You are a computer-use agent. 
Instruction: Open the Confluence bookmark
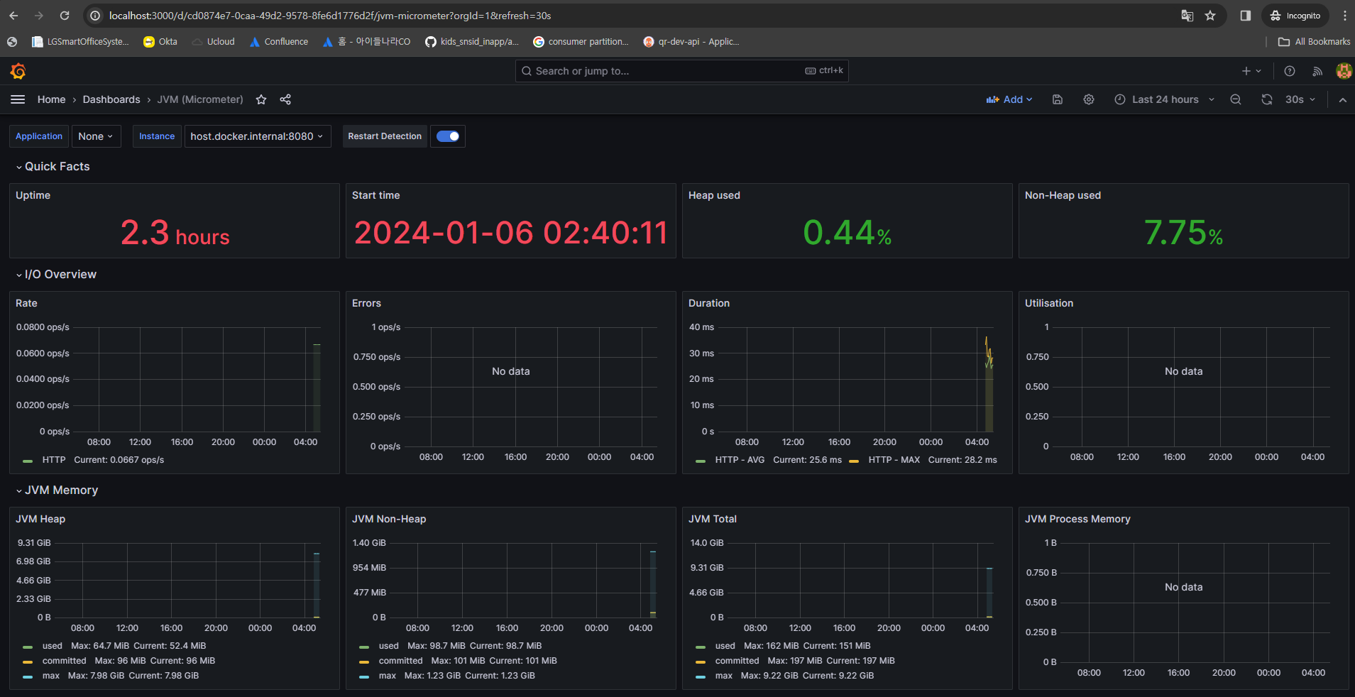[x=279, y=42]
